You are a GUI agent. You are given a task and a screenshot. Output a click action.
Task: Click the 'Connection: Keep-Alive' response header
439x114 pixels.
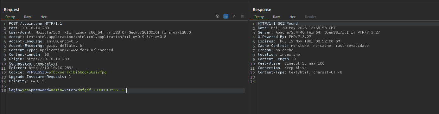[x=282, y=68]
